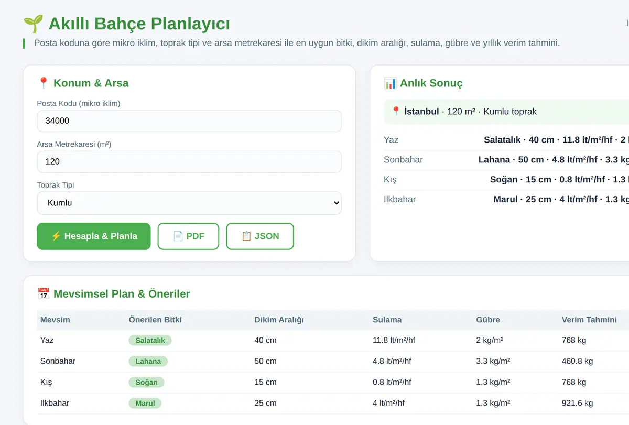The height and width of the screenshot is (425, 629).
Task: Click the Önerilen Bitki column header
Action: (155, 320)
